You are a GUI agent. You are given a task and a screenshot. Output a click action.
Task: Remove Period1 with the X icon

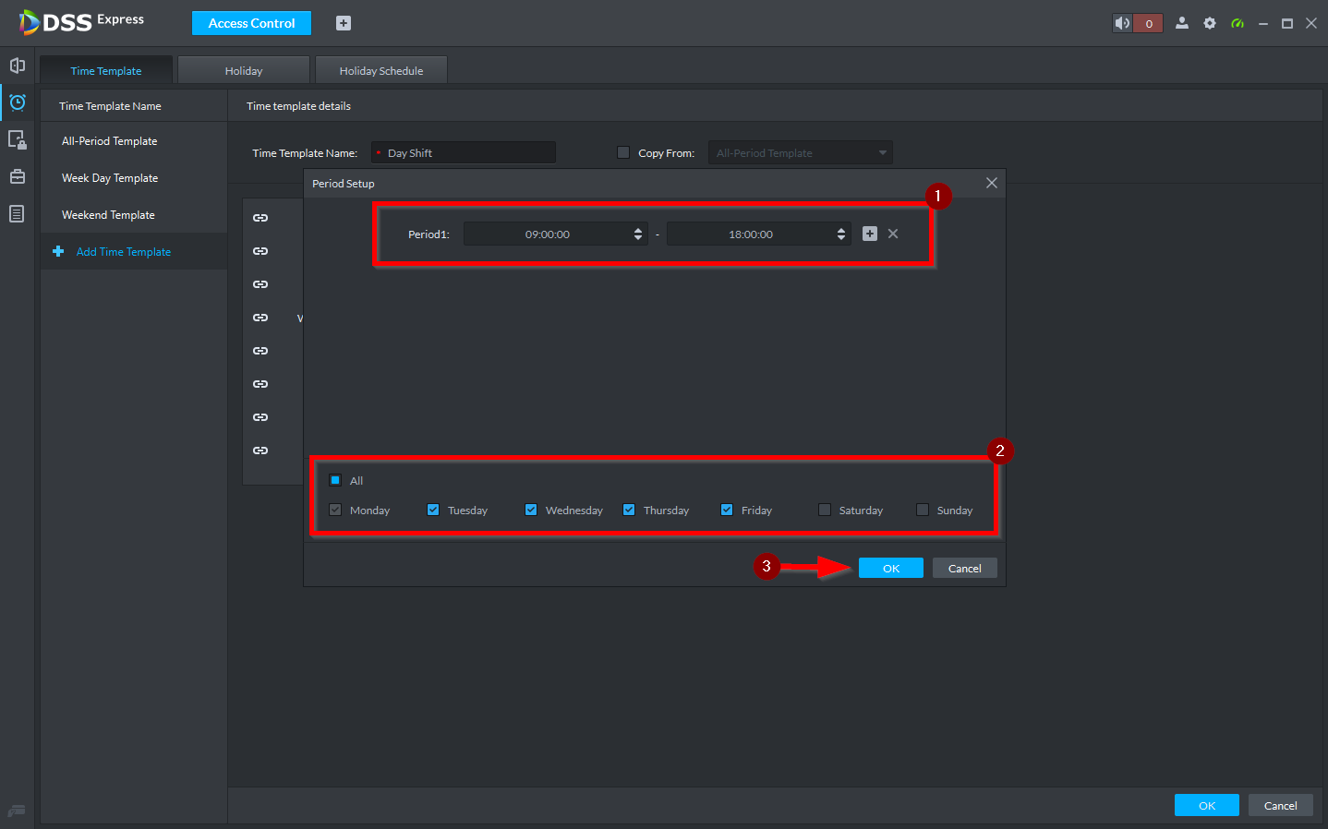pyautogui.click(x=893, y=234)
